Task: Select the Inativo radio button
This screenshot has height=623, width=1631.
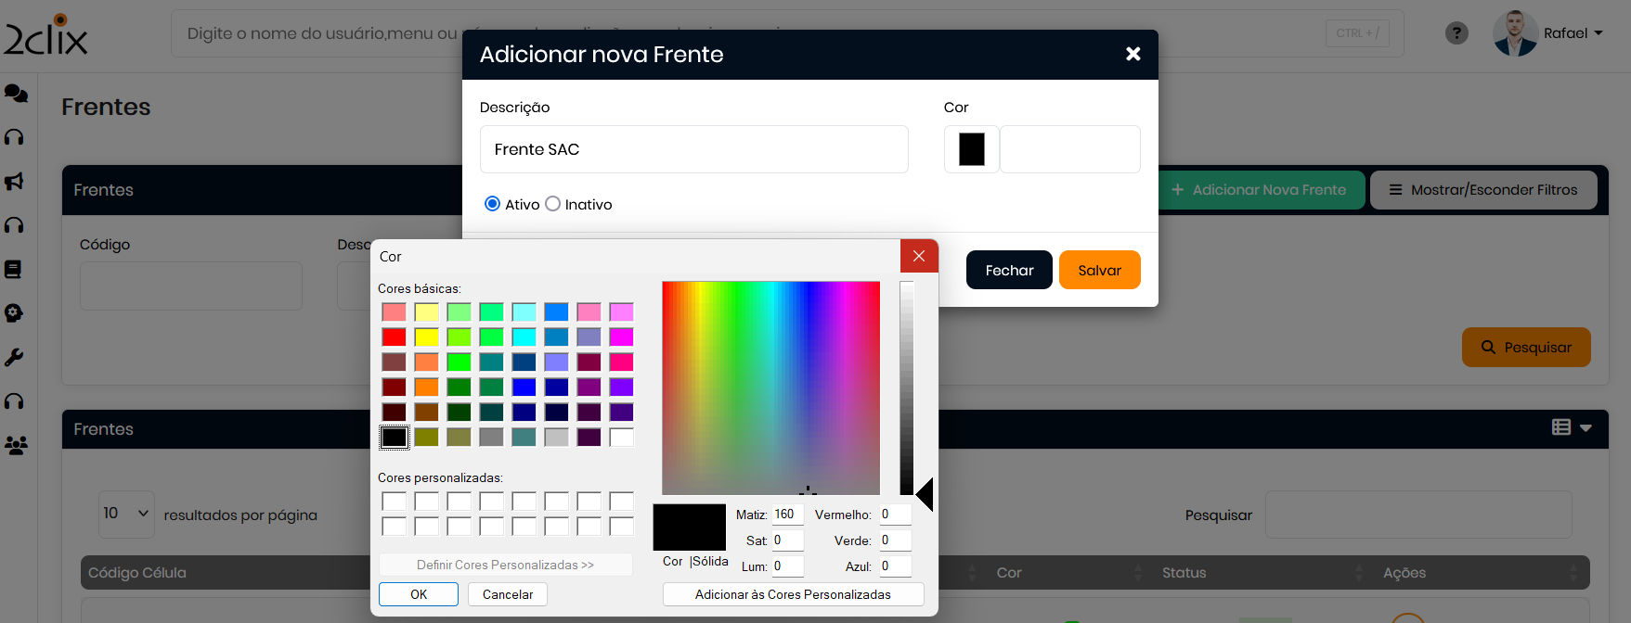Action: (553, 204)
